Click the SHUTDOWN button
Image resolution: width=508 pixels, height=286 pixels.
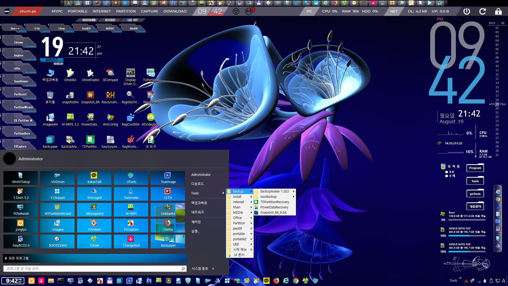pyautogui.click(x=89, y=20)
